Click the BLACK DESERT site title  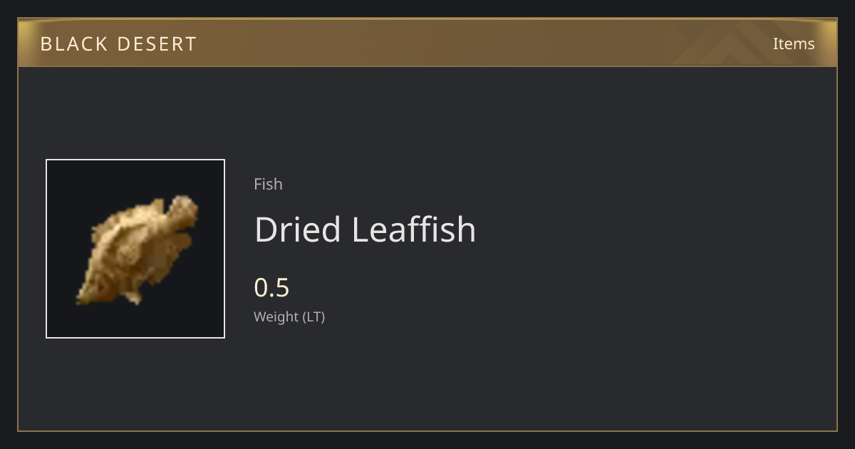pyautogui.click(x=118, y=44)
